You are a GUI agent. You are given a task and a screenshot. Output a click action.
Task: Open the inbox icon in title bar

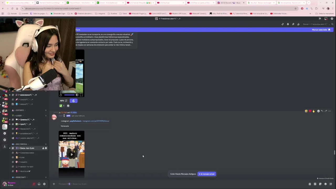click(326, 19)
